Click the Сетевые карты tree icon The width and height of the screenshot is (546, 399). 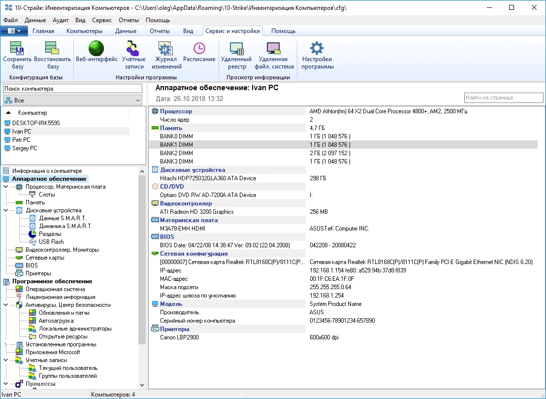[x=19, y=258]
